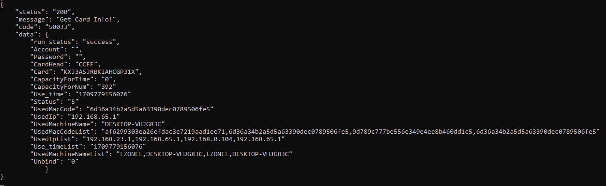Select the UsedMachineName value DESKTOP-VHJG83C

coord(134,124)
